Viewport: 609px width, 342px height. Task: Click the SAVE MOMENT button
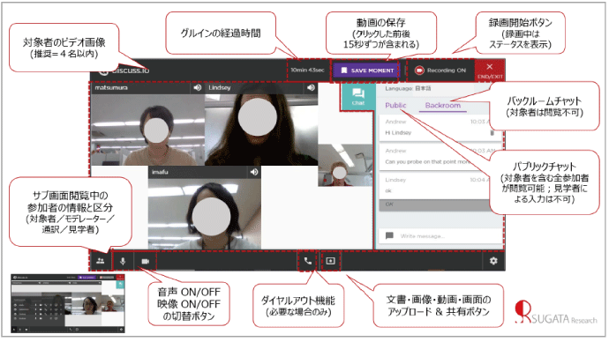pos(367,71)
